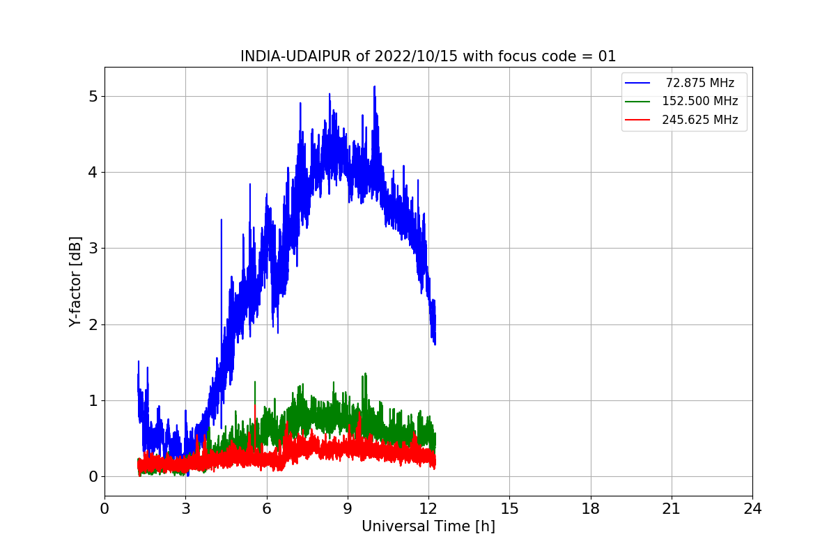Click x-axis tick label '3'

(185, 509)
